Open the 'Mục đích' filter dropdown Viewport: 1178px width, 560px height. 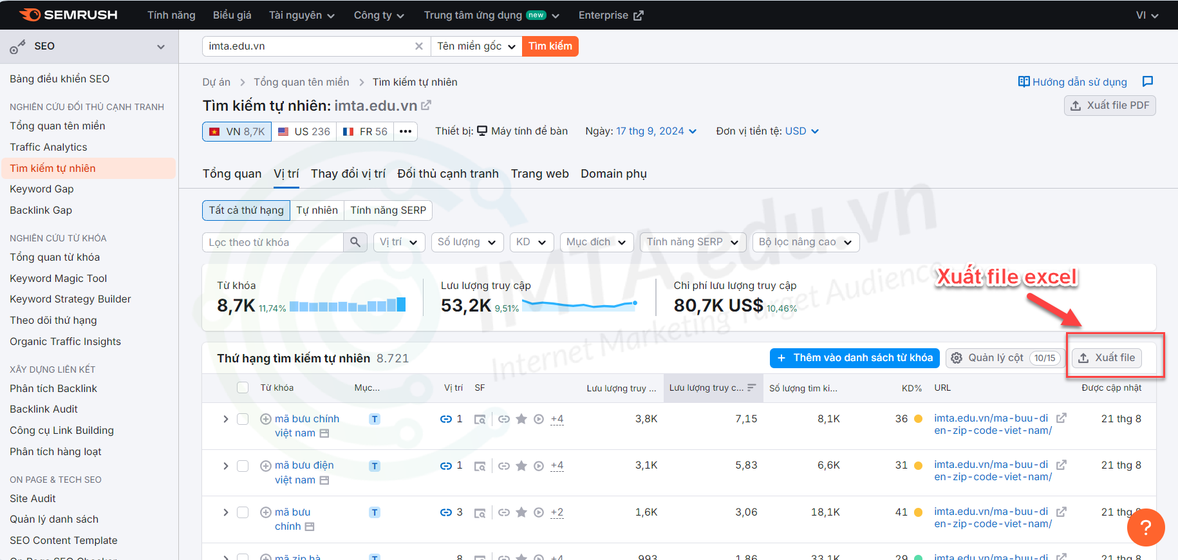(597, 242)
